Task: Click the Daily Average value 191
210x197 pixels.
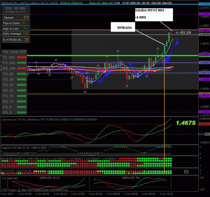Action: click(x=26, y=34)
